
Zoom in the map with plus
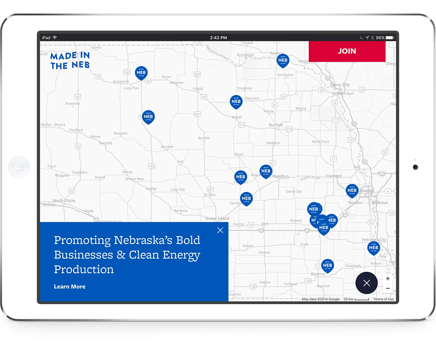(x=388, y=279)
